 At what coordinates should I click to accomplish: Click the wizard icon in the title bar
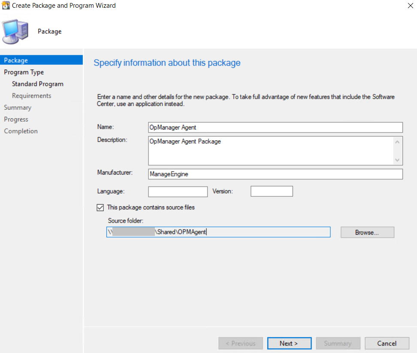point(6,6)
